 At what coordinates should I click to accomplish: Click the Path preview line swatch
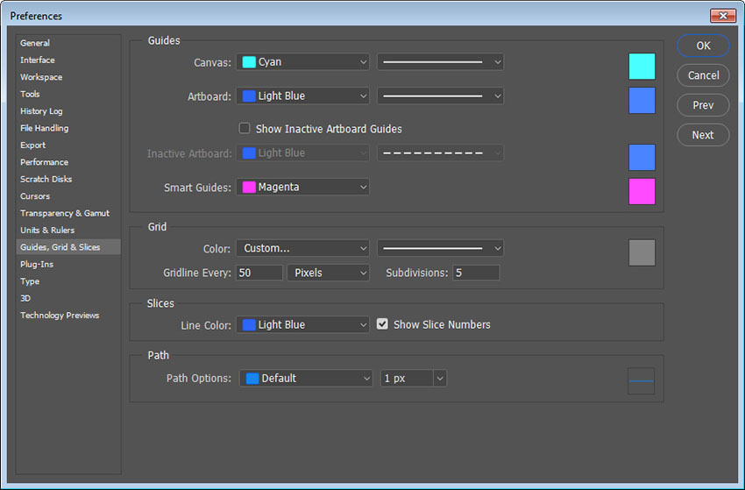(642, 381)
